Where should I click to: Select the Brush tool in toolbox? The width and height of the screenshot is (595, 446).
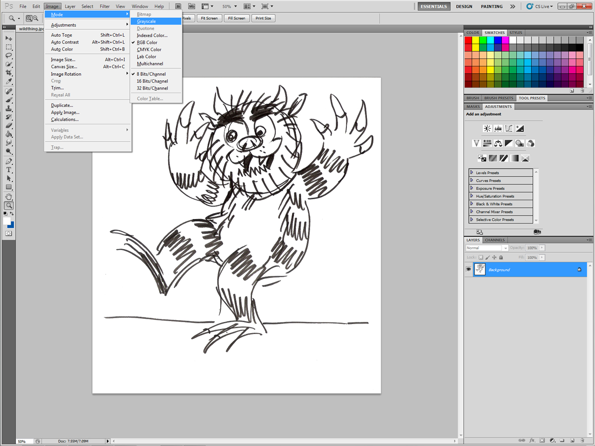(9, 100)
